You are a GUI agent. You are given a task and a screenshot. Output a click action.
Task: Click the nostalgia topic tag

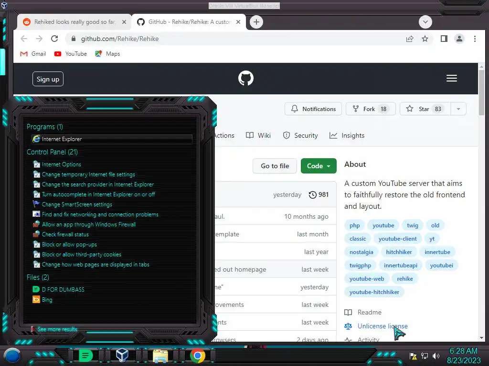pos(361,252)
